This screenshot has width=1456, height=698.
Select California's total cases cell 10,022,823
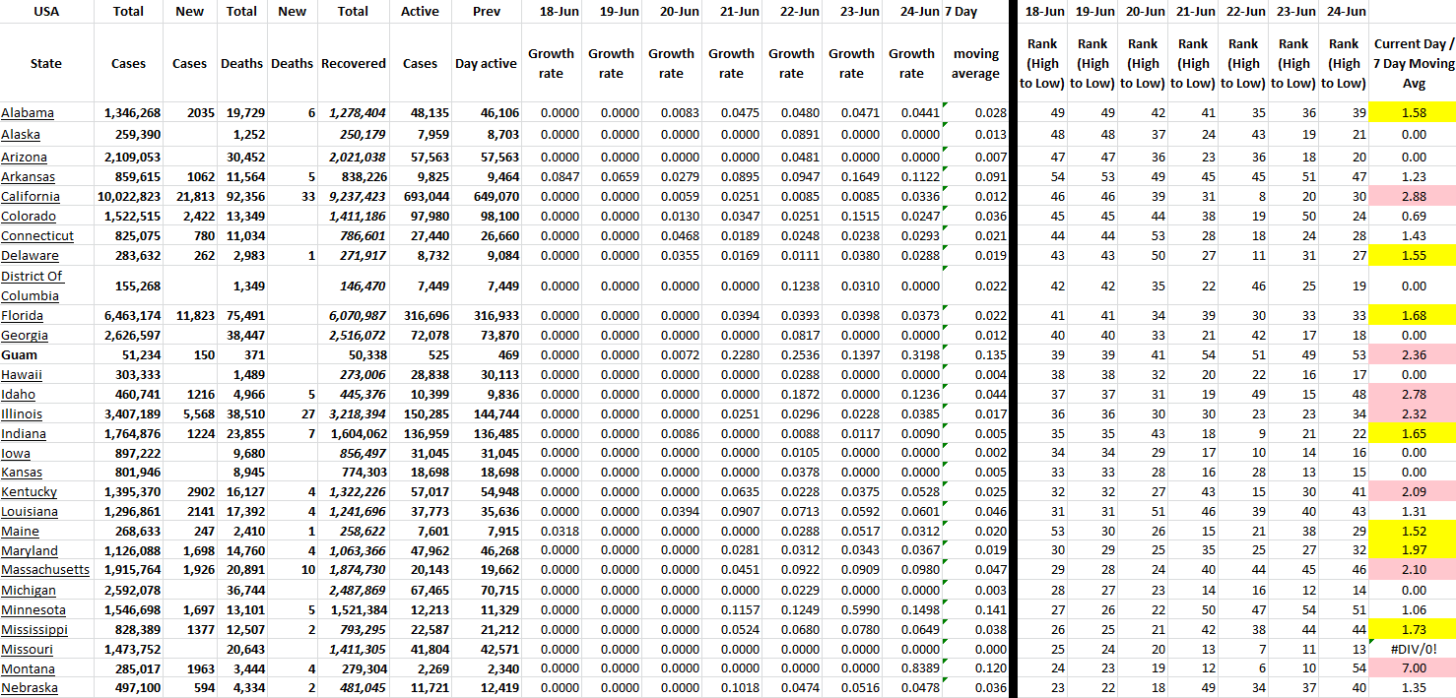tap(128, 197)
